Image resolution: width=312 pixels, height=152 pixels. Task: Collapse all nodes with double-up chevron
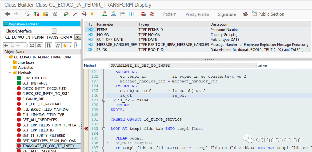pos(39,45)
